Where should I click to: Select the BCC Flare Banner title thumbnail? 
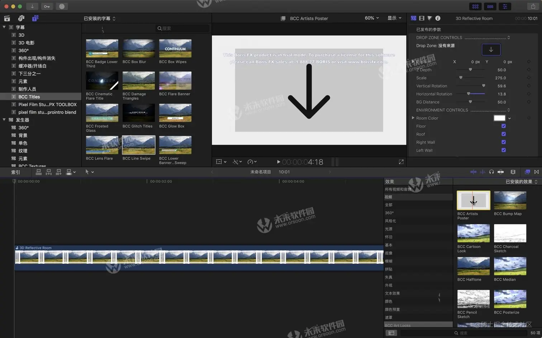175,81
